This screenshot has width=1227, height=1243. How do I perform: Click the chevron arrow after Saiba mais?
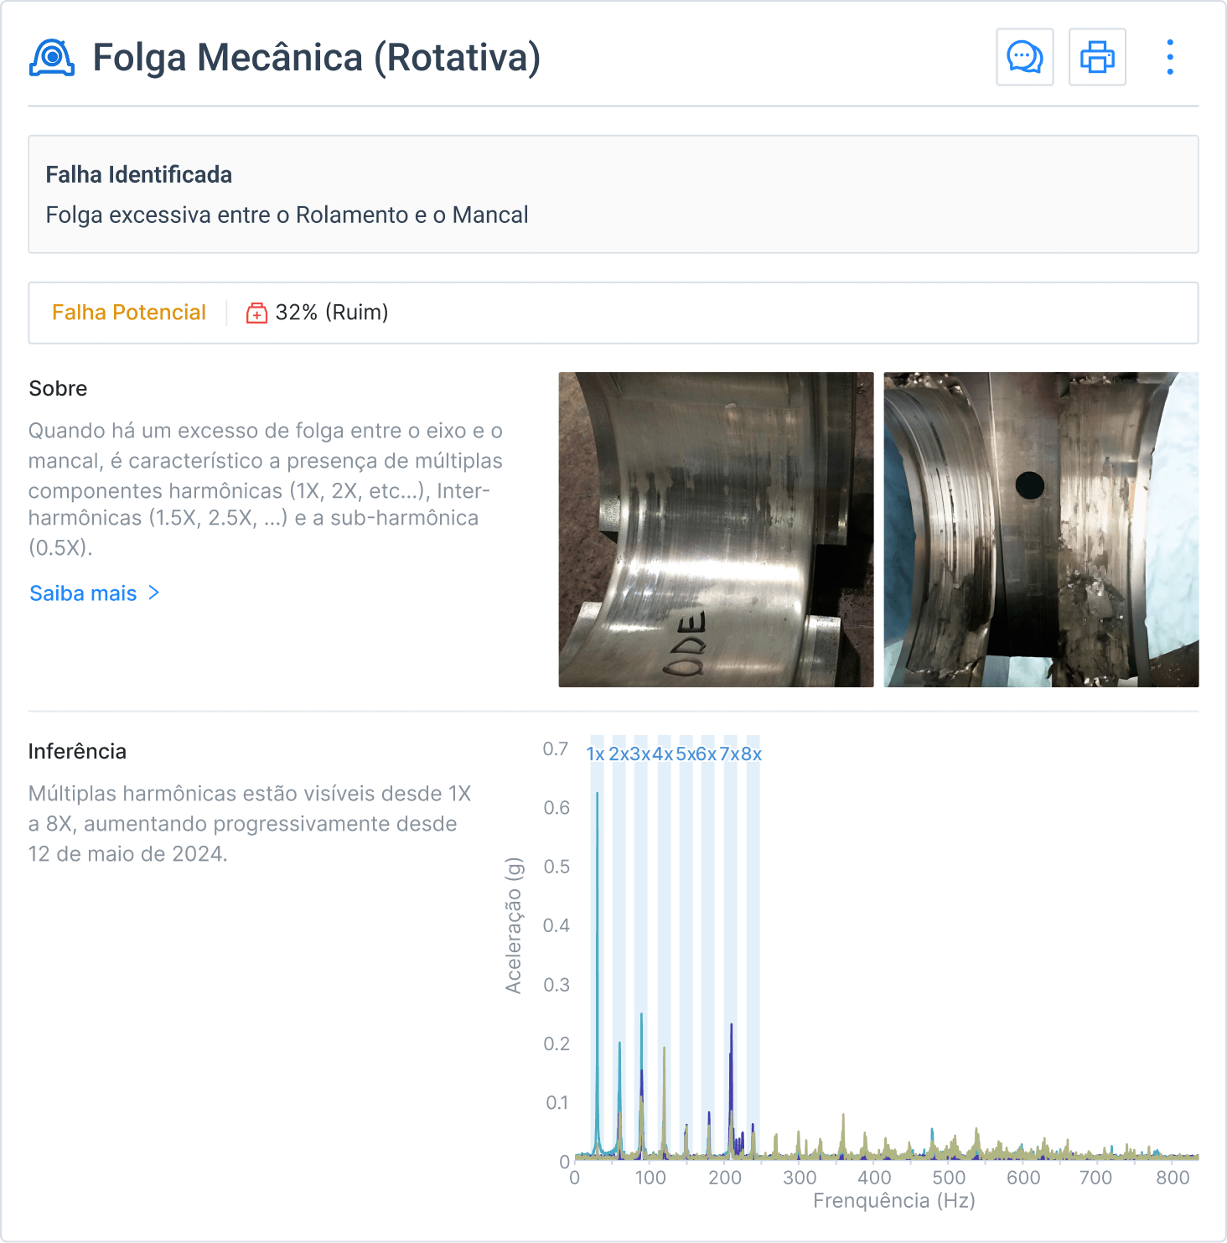(x=154, y=593)
